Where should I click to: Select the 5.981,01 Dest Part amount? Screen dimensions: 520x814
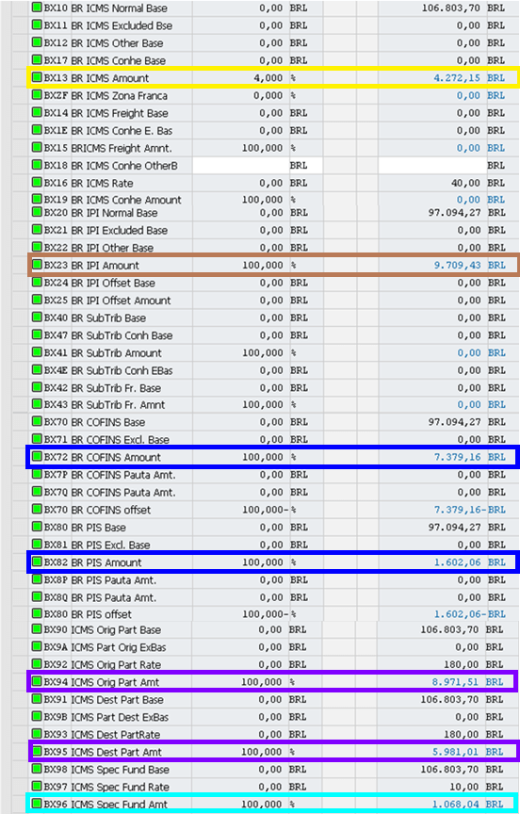click(456, 752)
